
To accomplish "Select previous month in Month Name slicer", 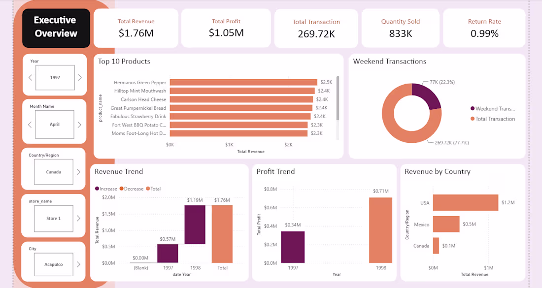I will click(30, 125).
